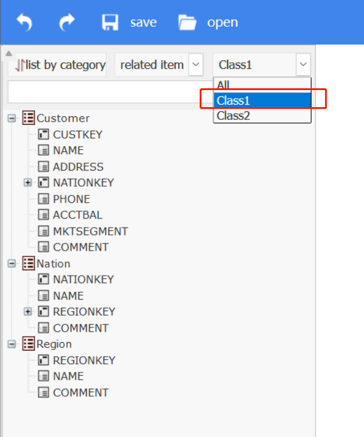Open the related item dropdown arrow

coord(195,65)
